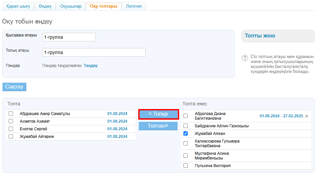Click the Топты жою delete group button
The width and height of the screenshot is (319, 177).
260,36
